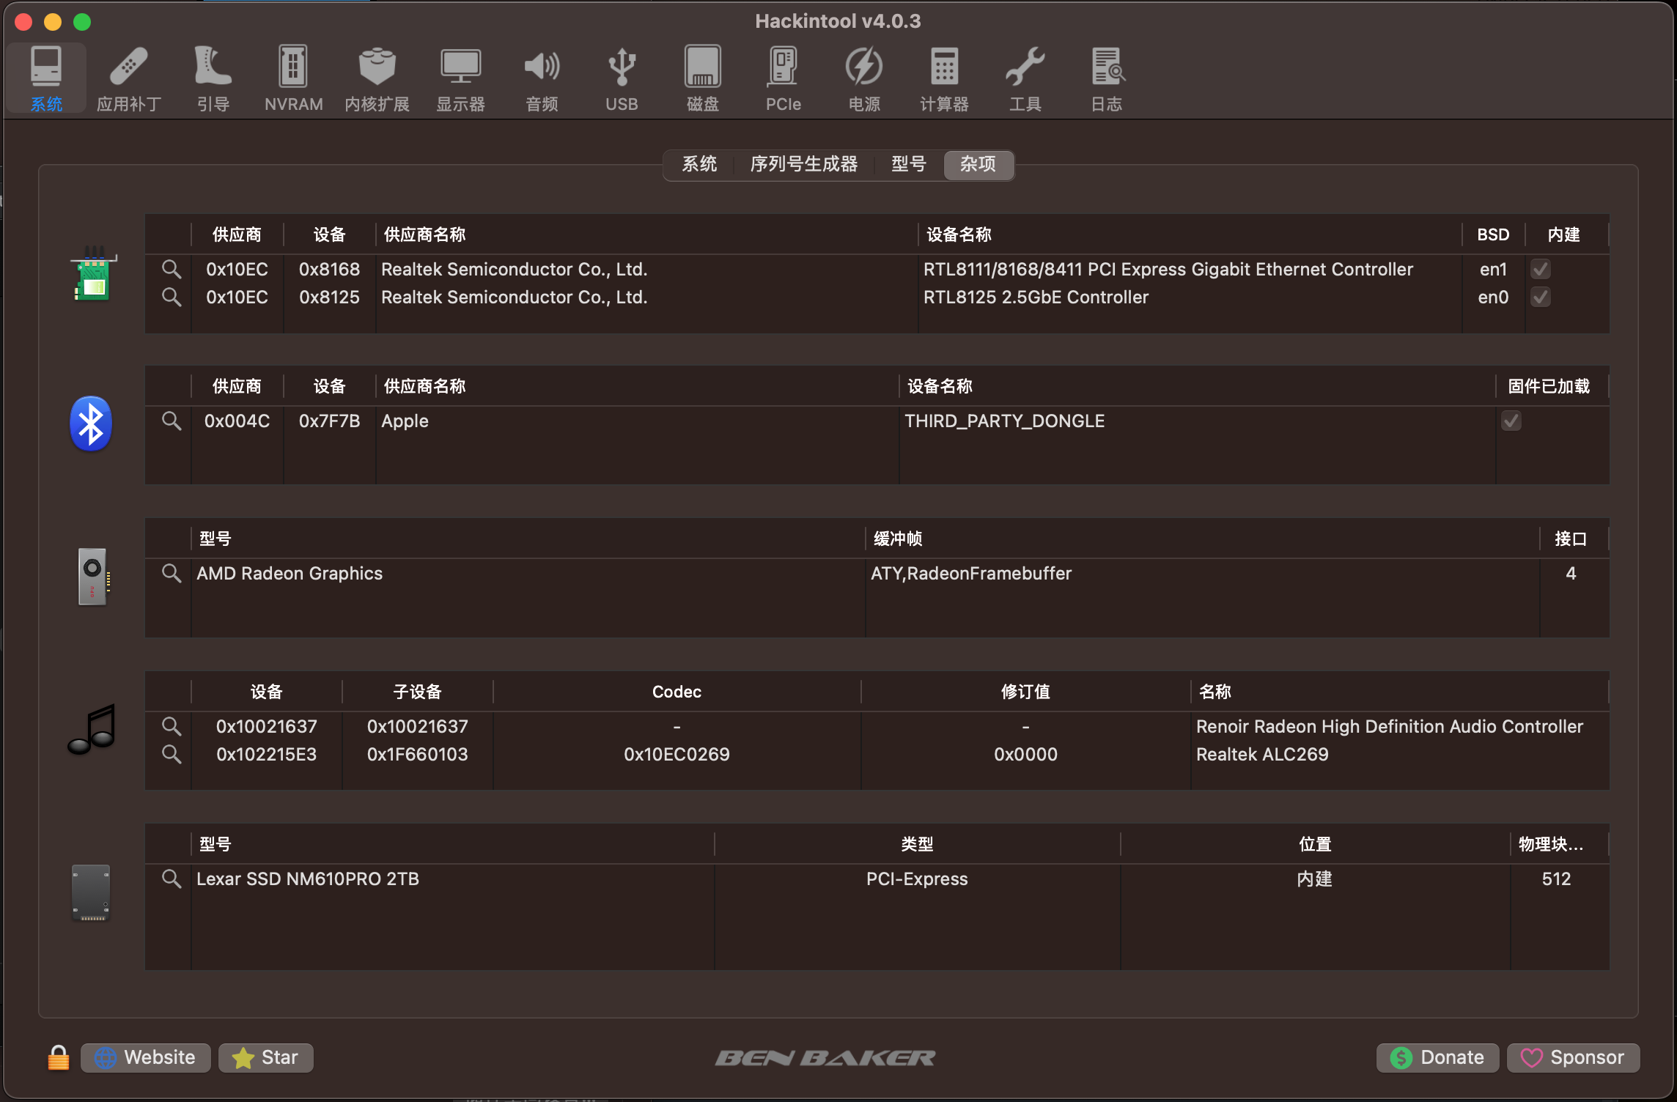Image resolution: width=1677 pixels, height=1102 pixels.
Task: Click the magnifier beside Realtek ALC269
Action: click(172, 754)
